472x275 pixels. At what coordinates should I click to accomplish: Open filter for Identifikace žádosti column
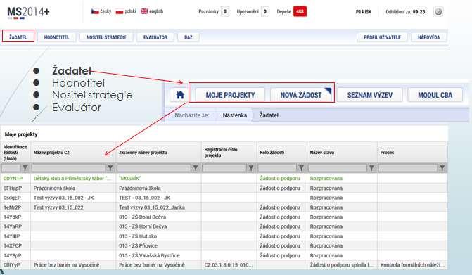point(25,168)
